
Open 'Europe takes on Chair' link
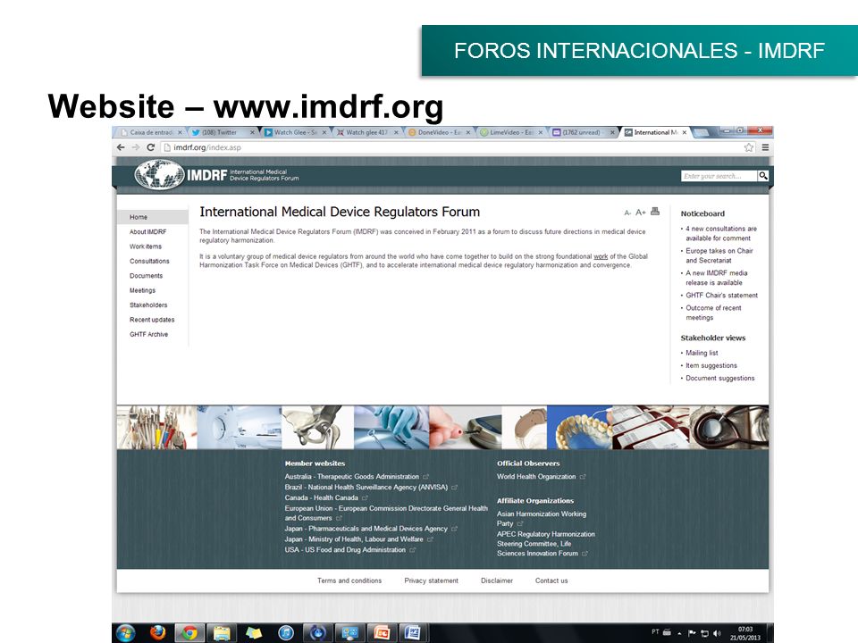point(719,255)
